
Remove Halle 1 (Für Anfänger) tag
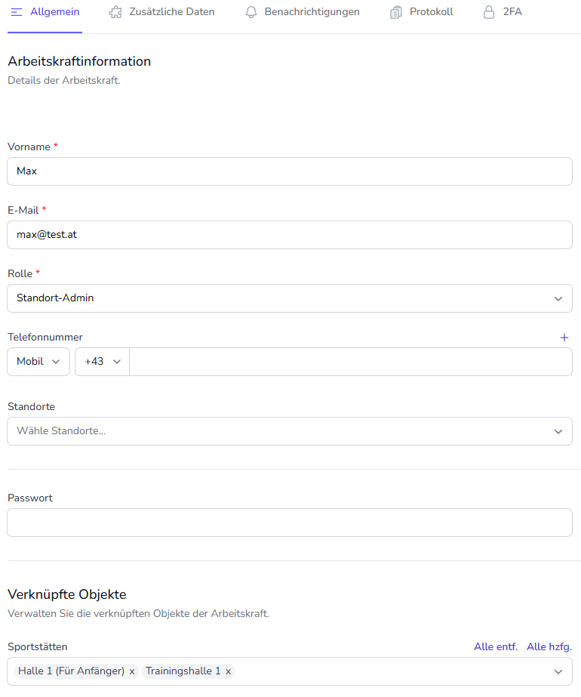point(132,671)
